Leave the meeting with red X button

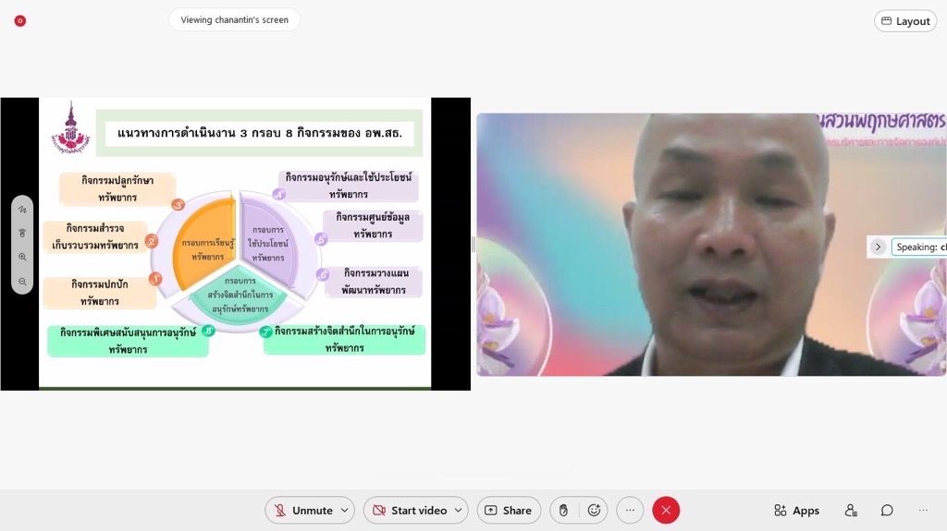[x=666, y=511]
